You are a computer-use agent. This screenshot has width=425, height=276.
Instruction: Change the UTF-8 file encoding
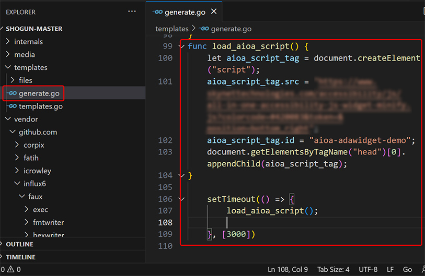(x=368, y=270)
